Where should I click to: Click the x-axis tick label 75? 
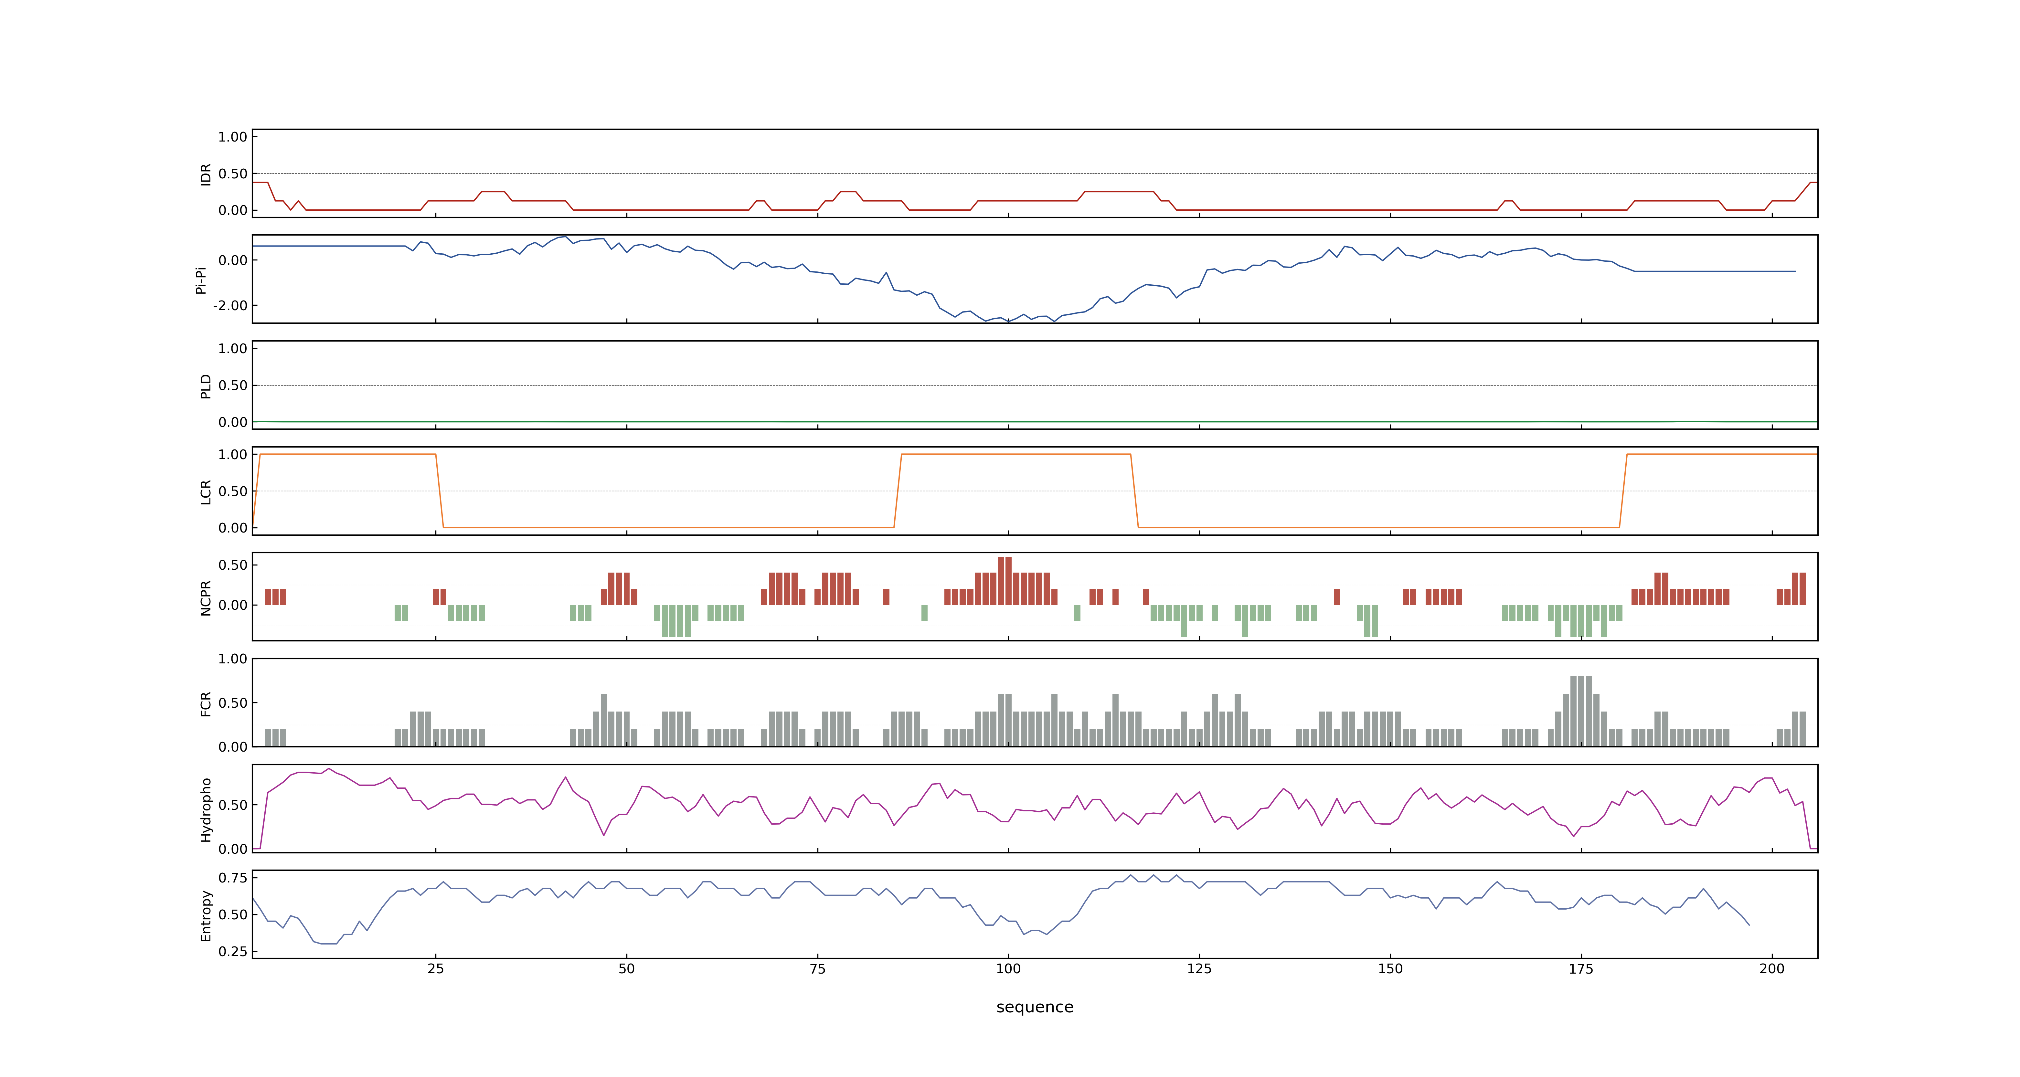tap(817, 969)
